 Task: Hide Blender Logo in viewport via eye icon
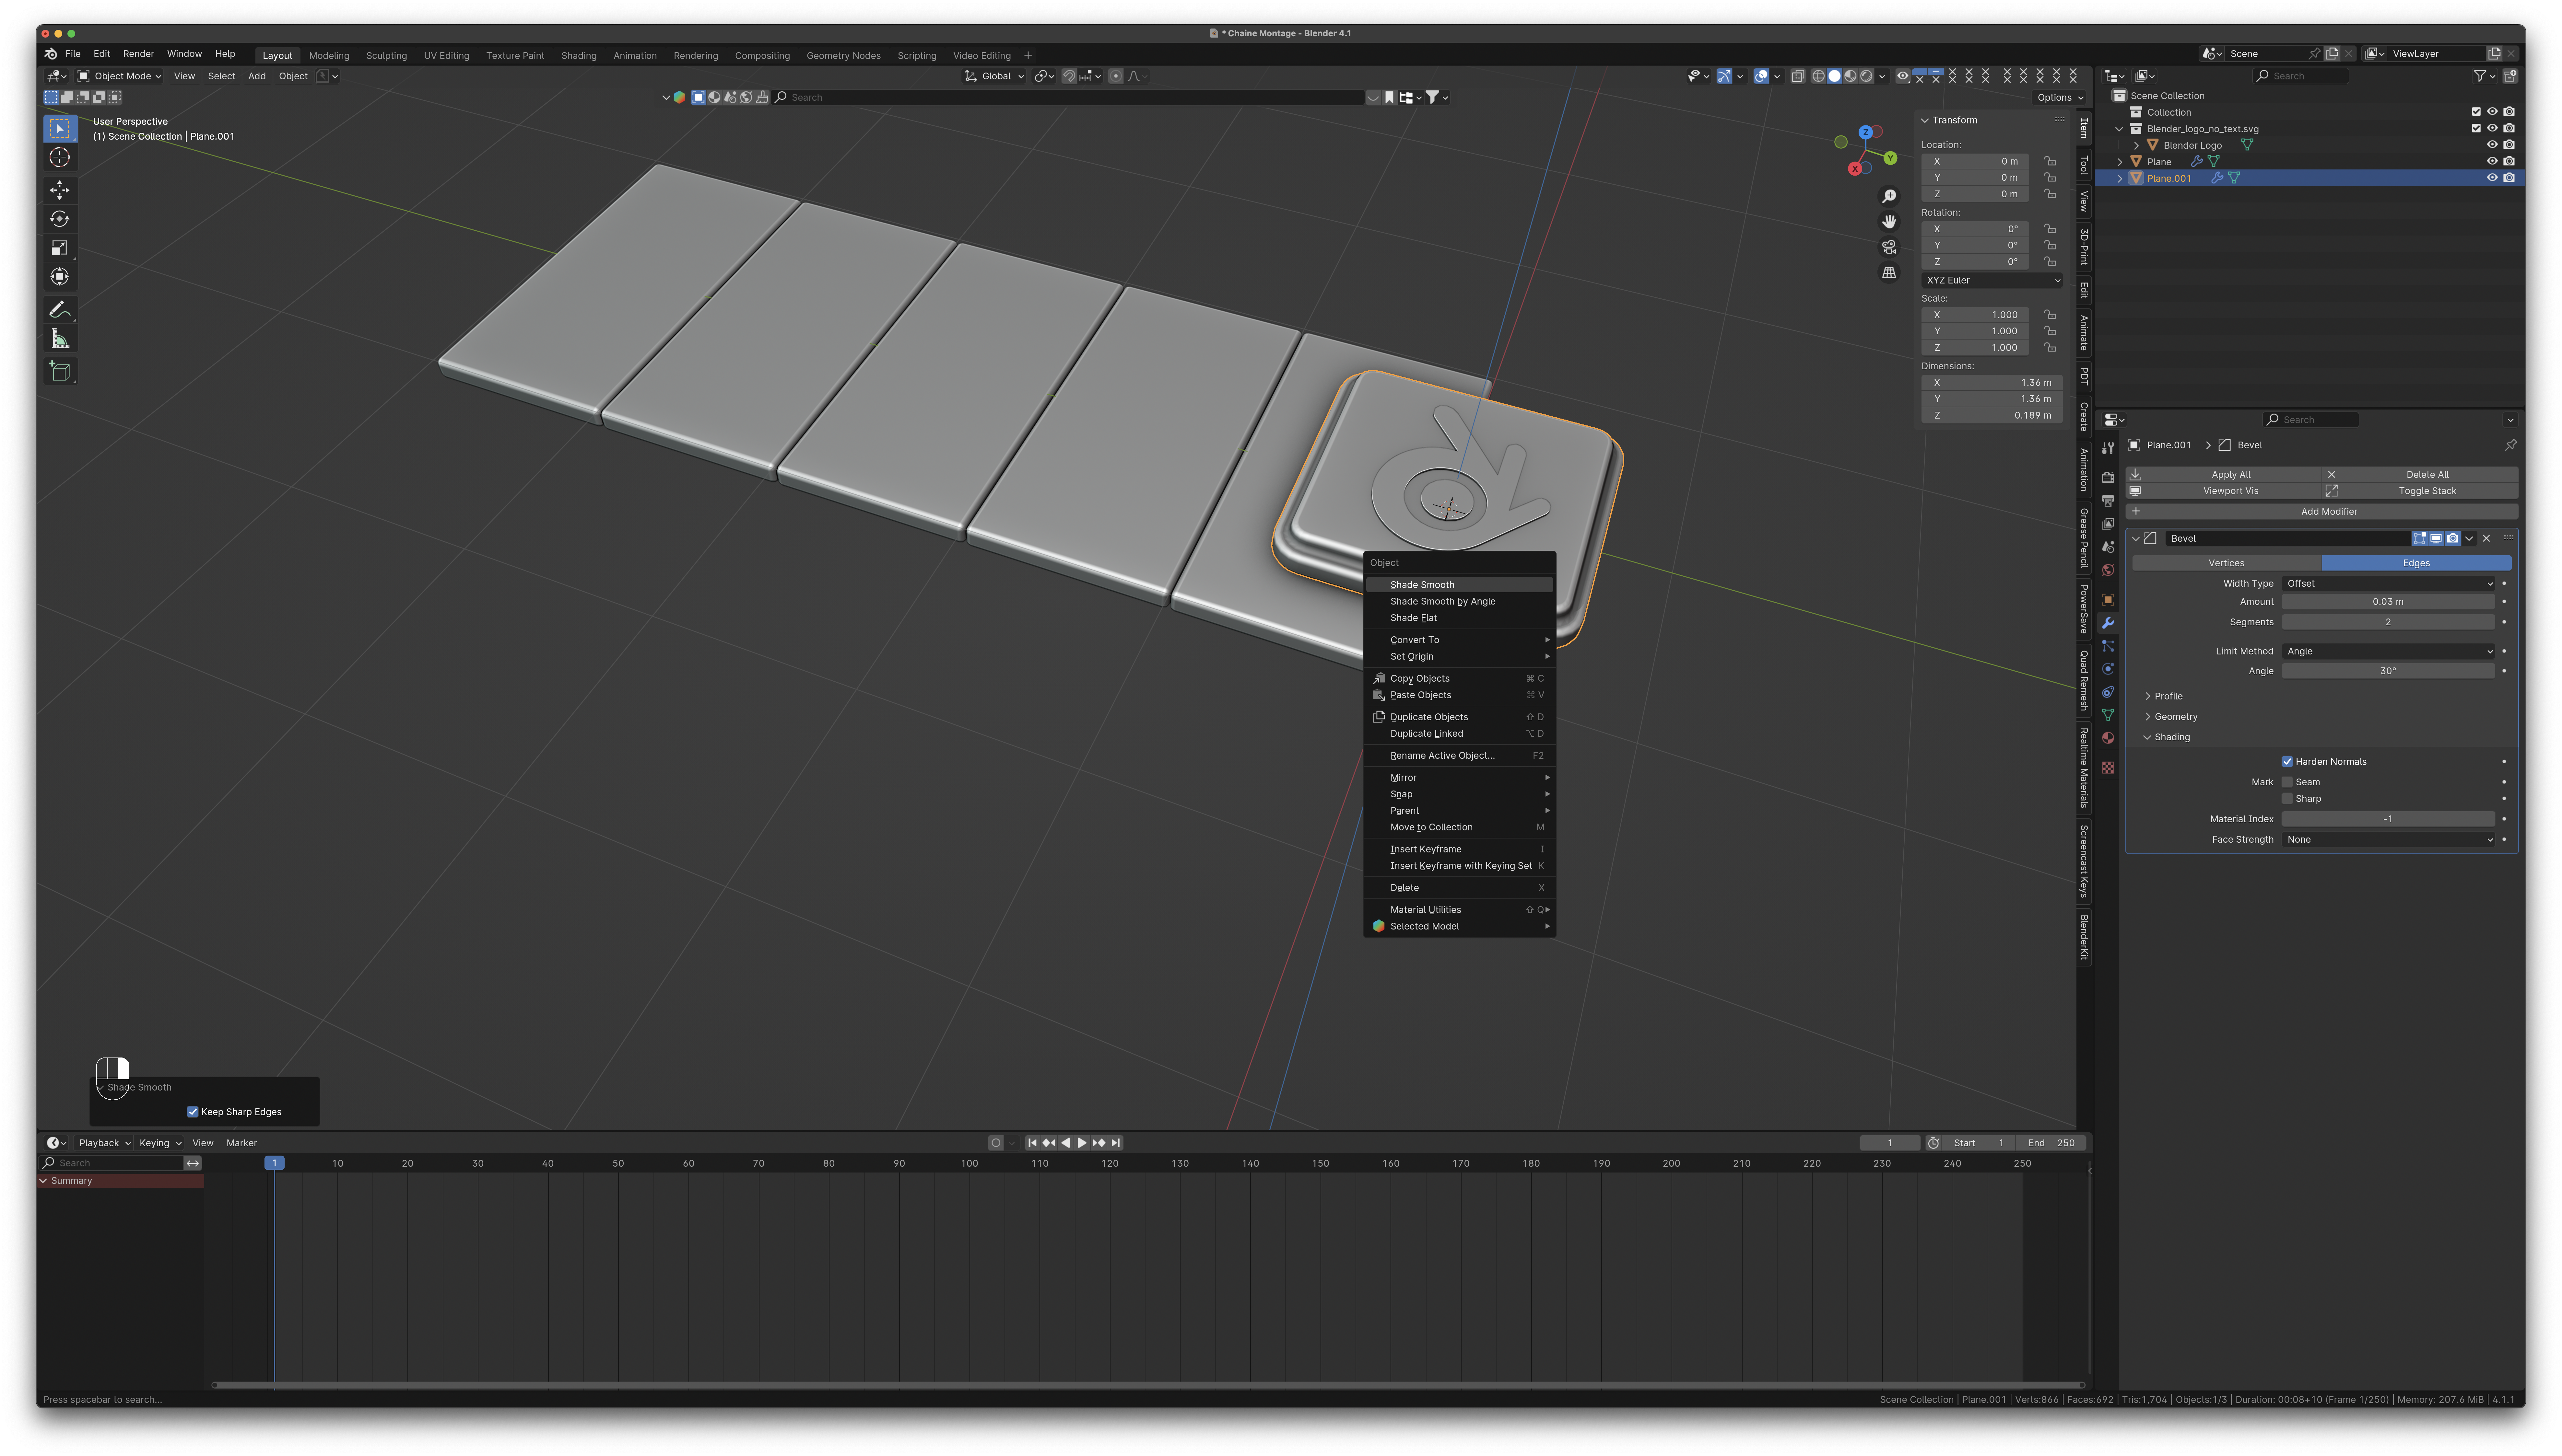point(2492,145)
